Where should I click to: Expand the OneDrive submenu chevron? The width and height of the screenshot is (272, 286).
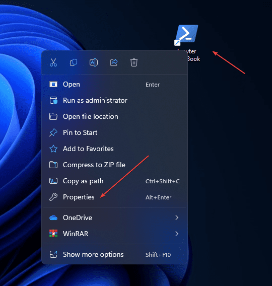click(x=177, y=218)
